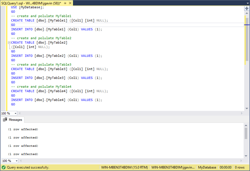Screen dimensions: 250x171
Task: Click comment 'create and polulate MyTable2'
Action: click(44, 38)
